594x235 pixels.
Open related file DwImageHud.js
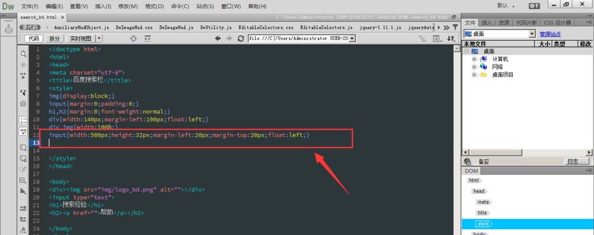[x=176, y=28]
